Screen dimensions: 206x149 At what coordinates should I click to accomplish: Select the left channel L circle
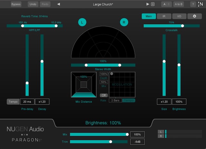tap(82, 22)
